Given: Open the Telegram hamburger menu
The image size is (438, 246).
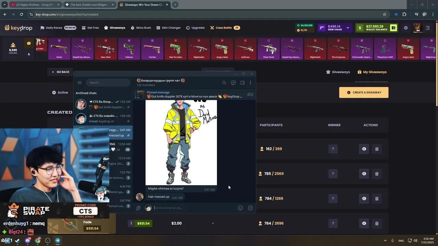Looking at the screenshot, I should click(79, 82).
